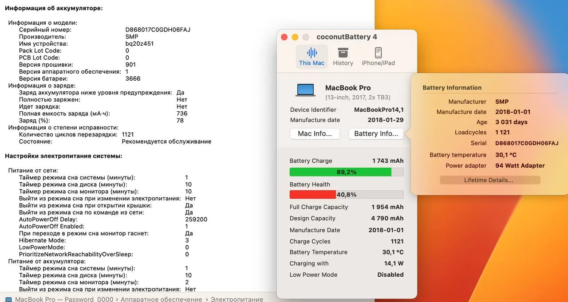This screenshot has height=302, width=568.
Task: Open the iPhone/iPad tab
Action: [378, 57]
